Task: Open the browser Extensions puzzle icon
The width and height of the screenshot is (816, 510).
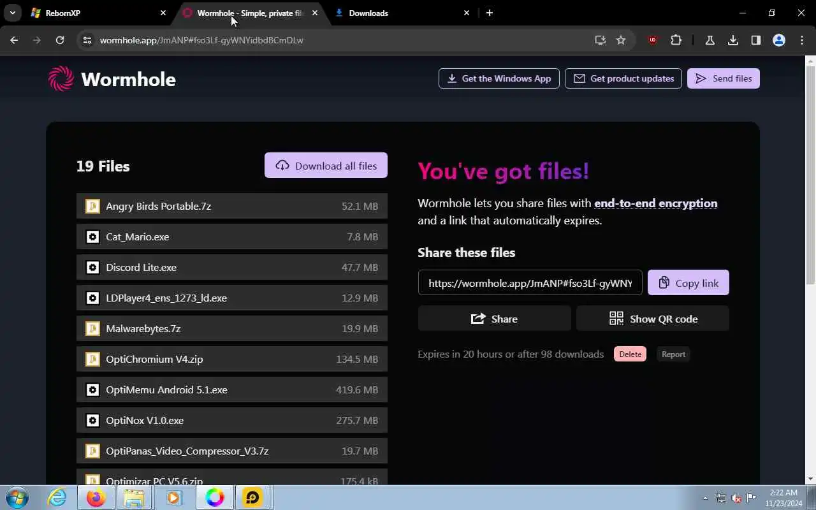Action: click(676, 40)
